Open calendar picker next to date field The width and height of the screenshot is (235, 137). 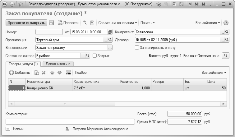(x=110, y=32)
